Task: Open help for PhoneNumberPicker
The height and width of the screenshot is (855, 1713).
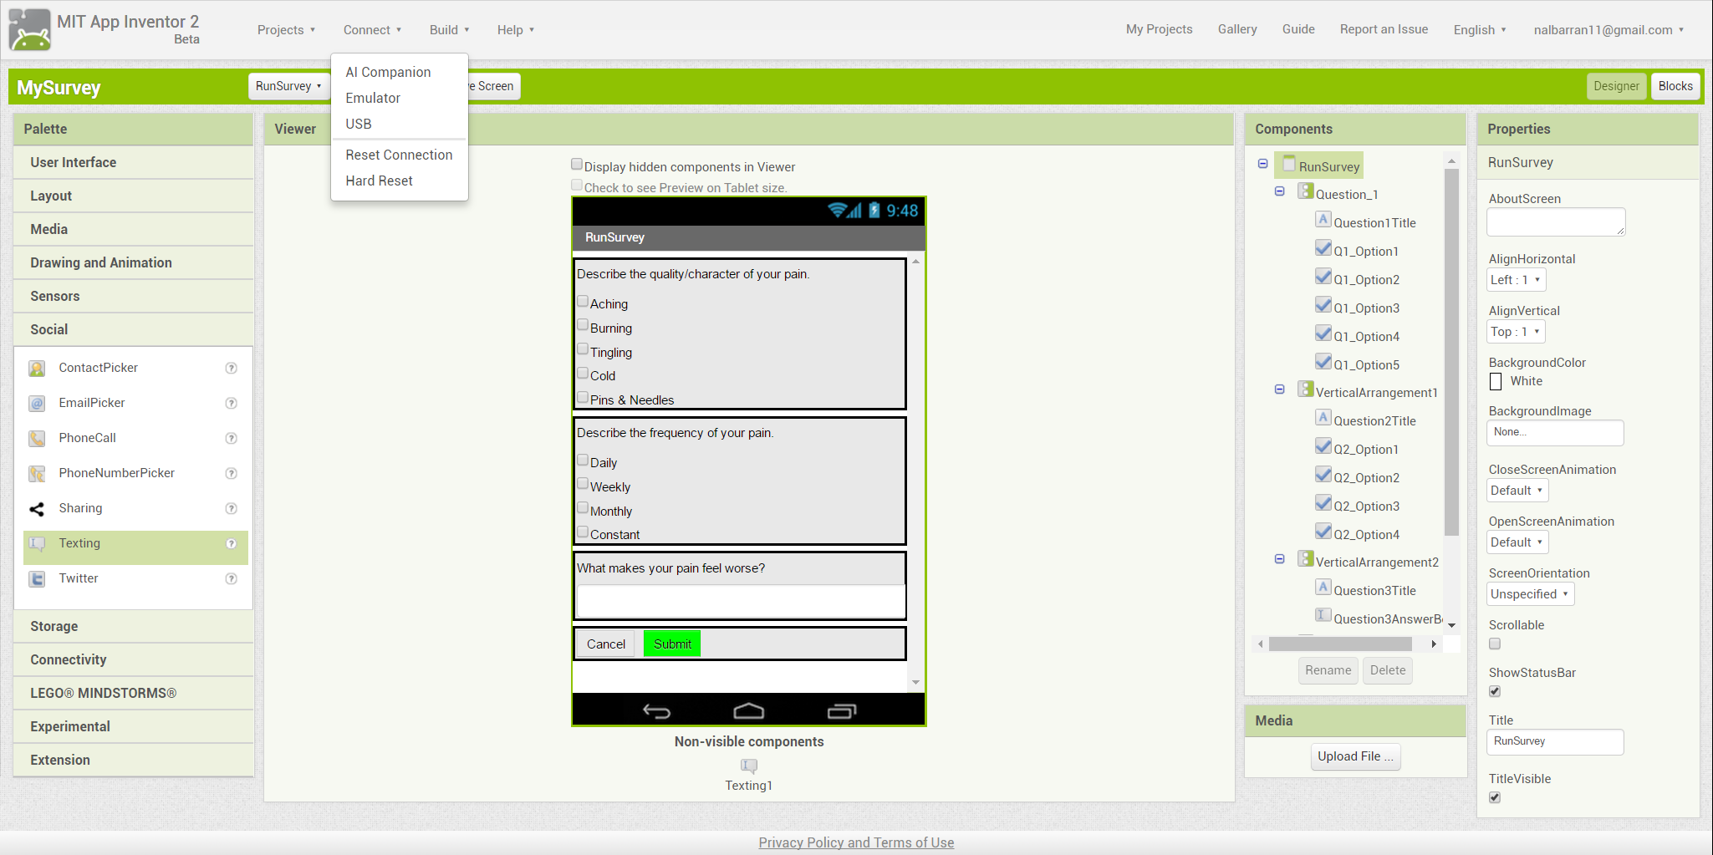Action: [x=232, y=474]
